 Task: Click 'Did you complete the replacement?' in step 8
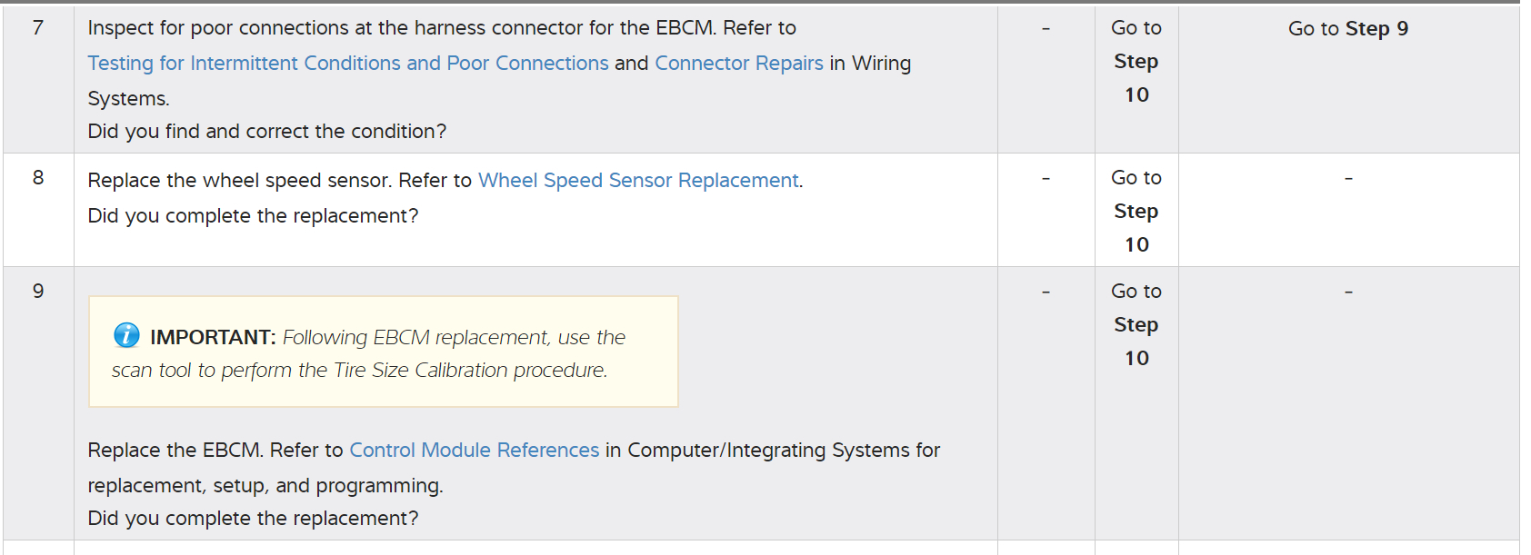pyautogui.click(x=253, y=216)
